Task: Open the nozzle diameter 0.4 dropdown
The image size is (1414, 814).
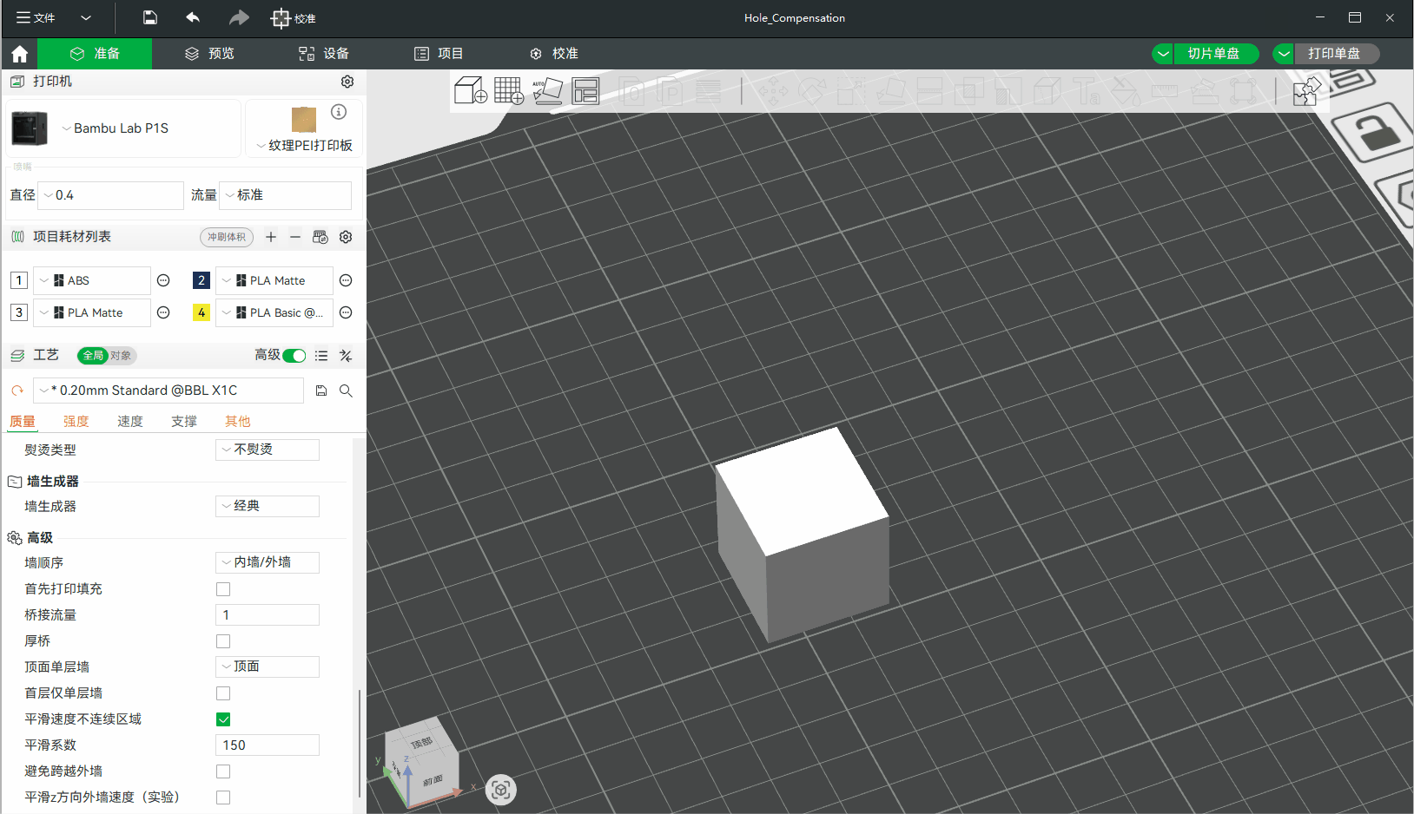Action: click(112, 195)
